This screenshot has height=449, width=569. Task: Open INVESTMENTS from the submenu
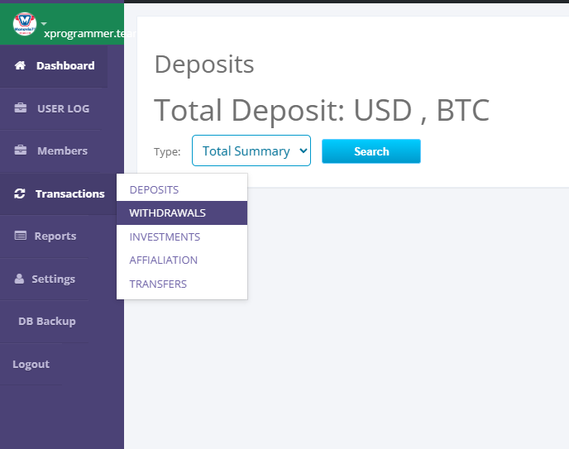(x=165, y=236)
